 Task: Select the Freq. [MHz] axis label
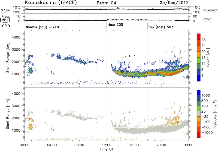tap(5, 19)
